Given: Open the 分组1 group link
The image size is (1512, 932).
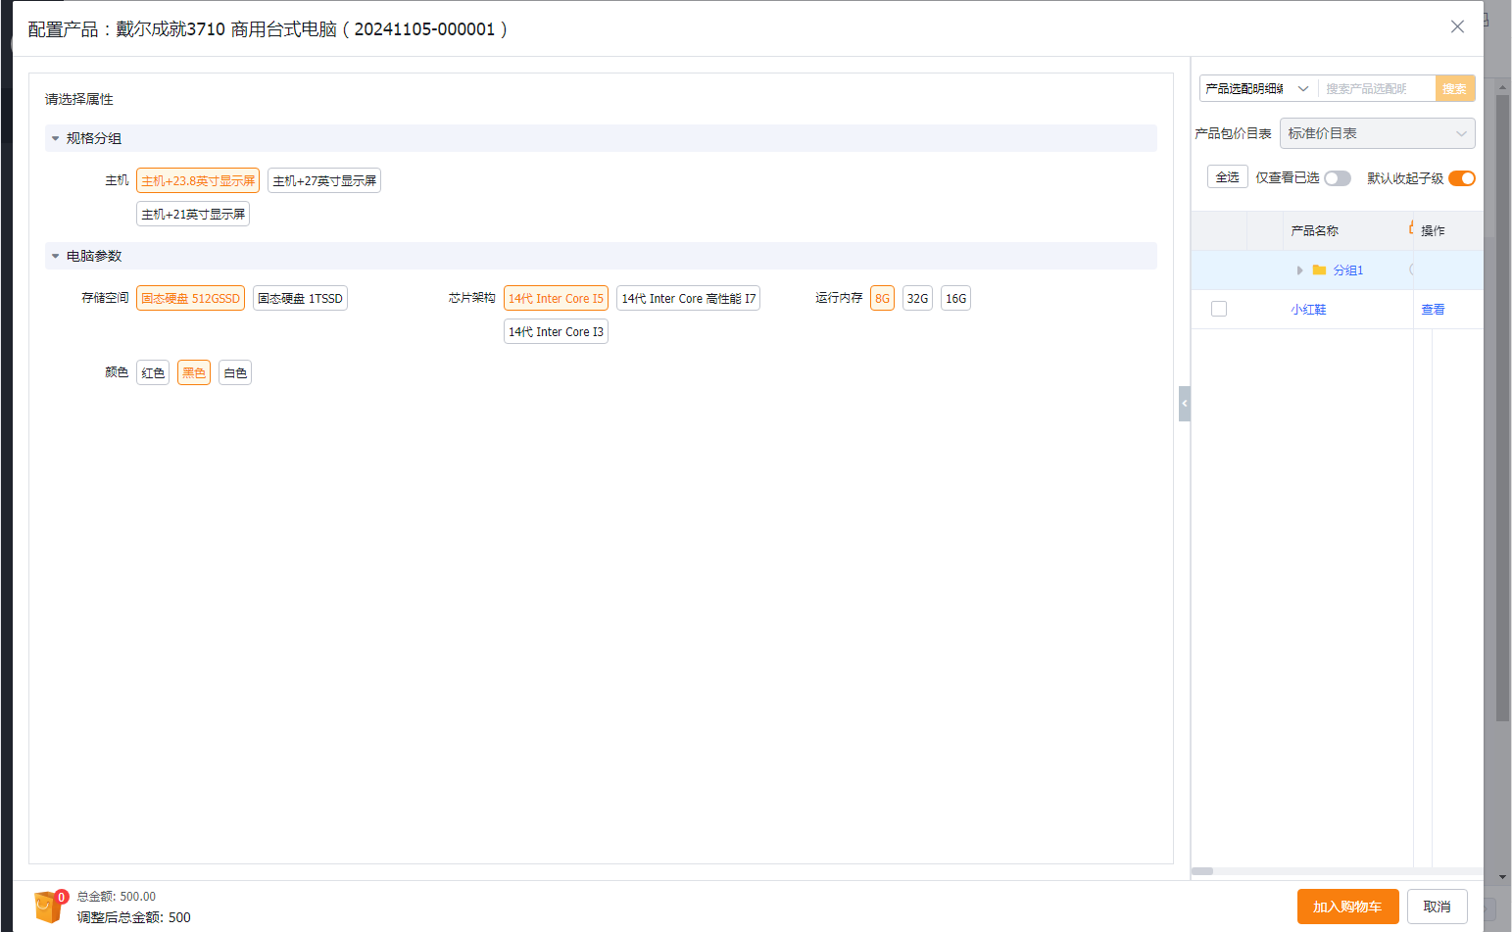Looking at the screenshot, I should 1347,270.
